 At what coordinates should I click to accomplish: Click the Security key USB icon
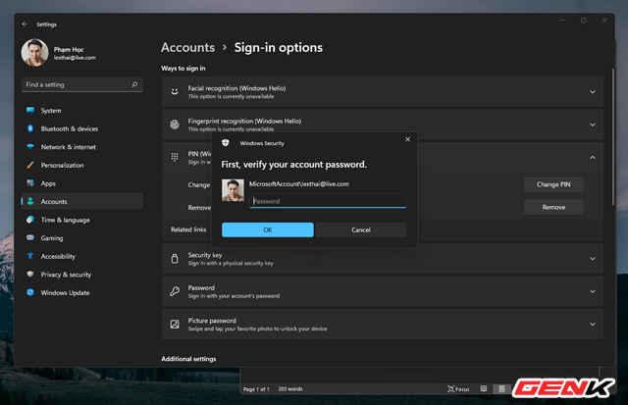click(175, 259)
